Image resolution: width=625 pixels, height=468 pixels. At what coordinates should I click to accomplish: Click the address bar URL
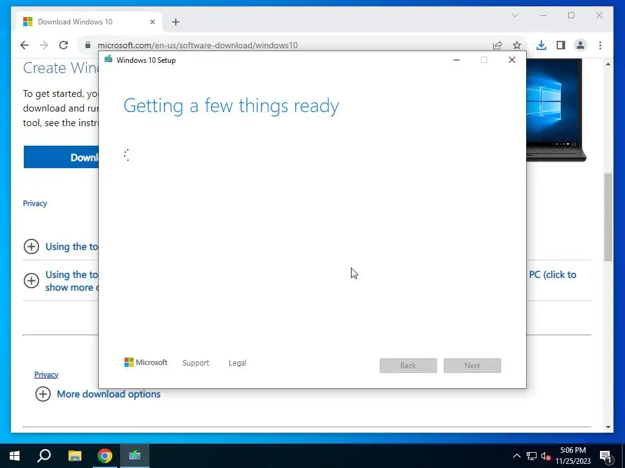(198, 45)
